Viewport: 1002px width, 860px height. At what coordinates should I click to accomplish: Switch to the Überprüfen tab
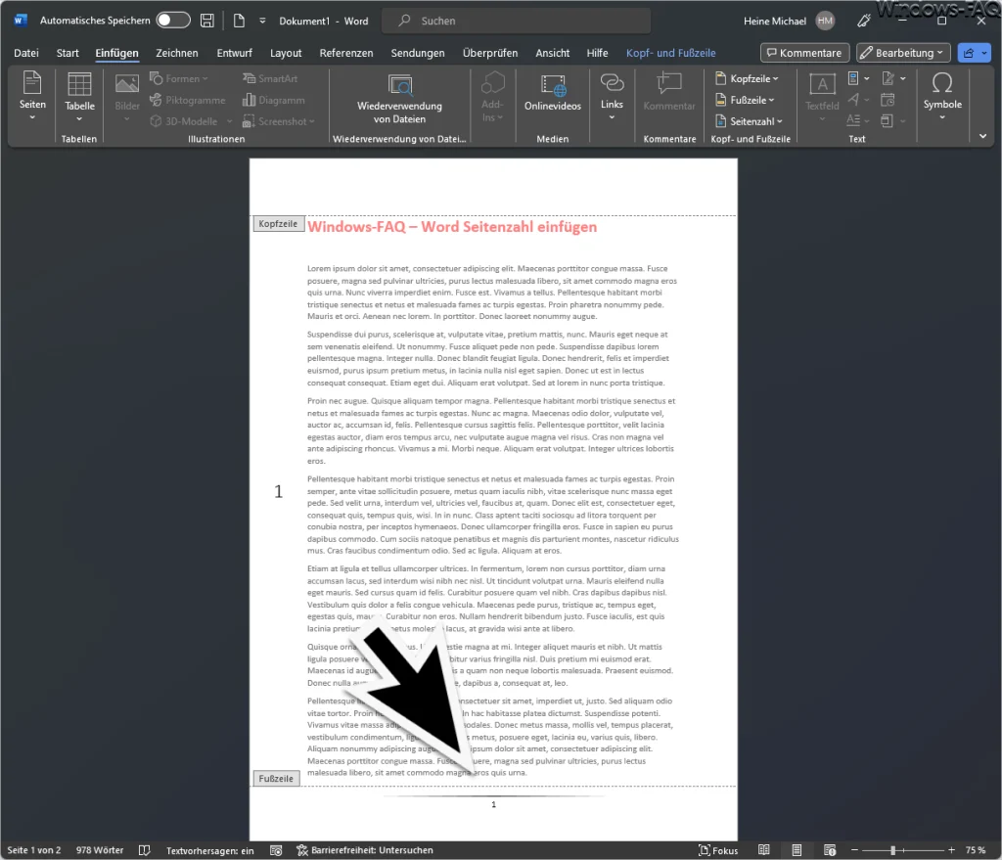pos(490,53)
